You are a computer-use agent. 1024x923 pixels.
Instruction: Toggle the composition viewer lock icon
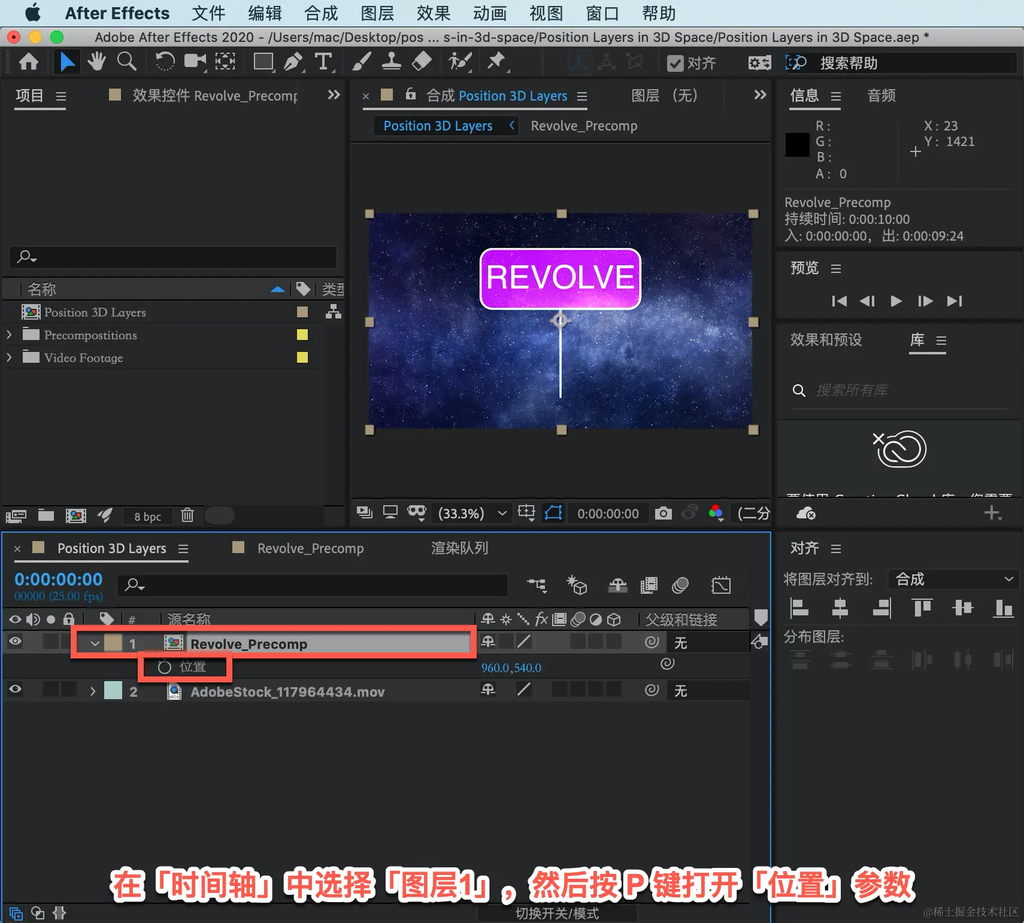[410, 94]
